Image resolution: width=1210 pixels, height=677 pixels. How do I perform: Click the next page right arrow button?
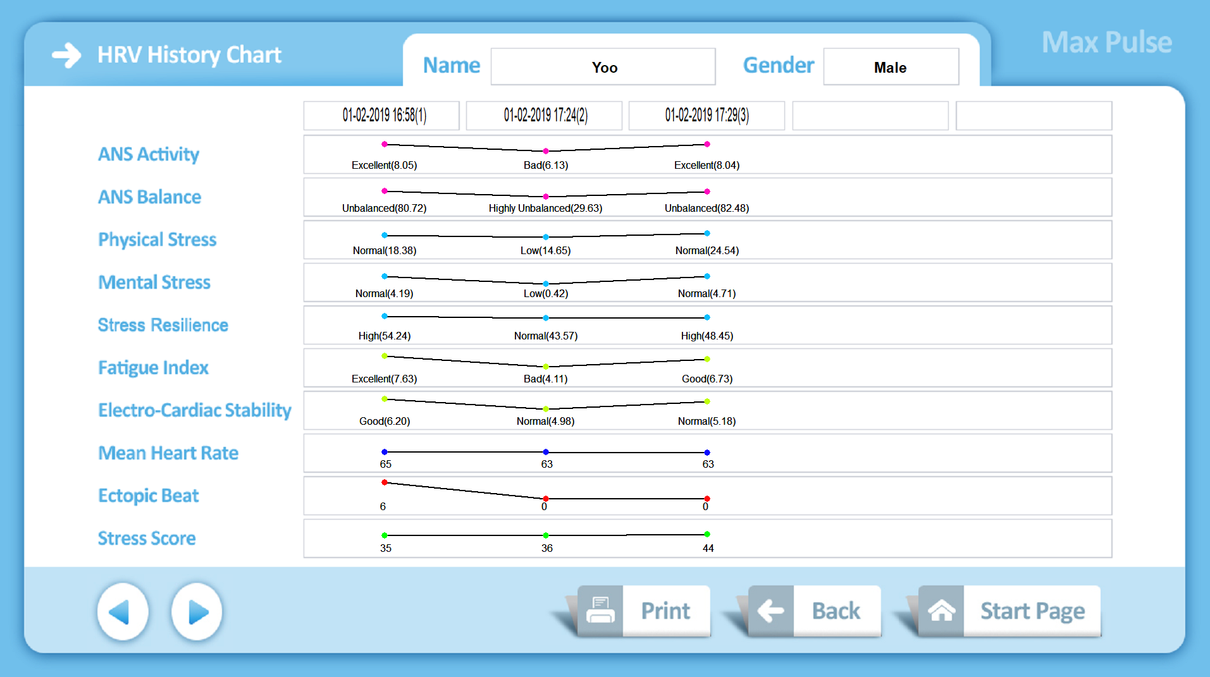pos(197,612)
